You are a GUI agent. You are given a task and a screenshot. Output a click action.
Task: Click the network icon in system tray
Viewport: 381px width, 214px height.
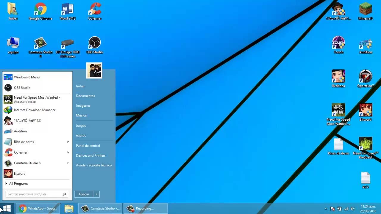(346, 209)
